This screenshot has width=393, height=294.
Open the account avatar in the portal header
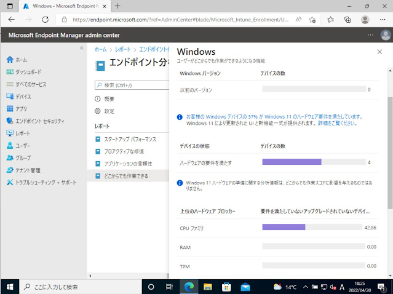(x=386, y=35)
